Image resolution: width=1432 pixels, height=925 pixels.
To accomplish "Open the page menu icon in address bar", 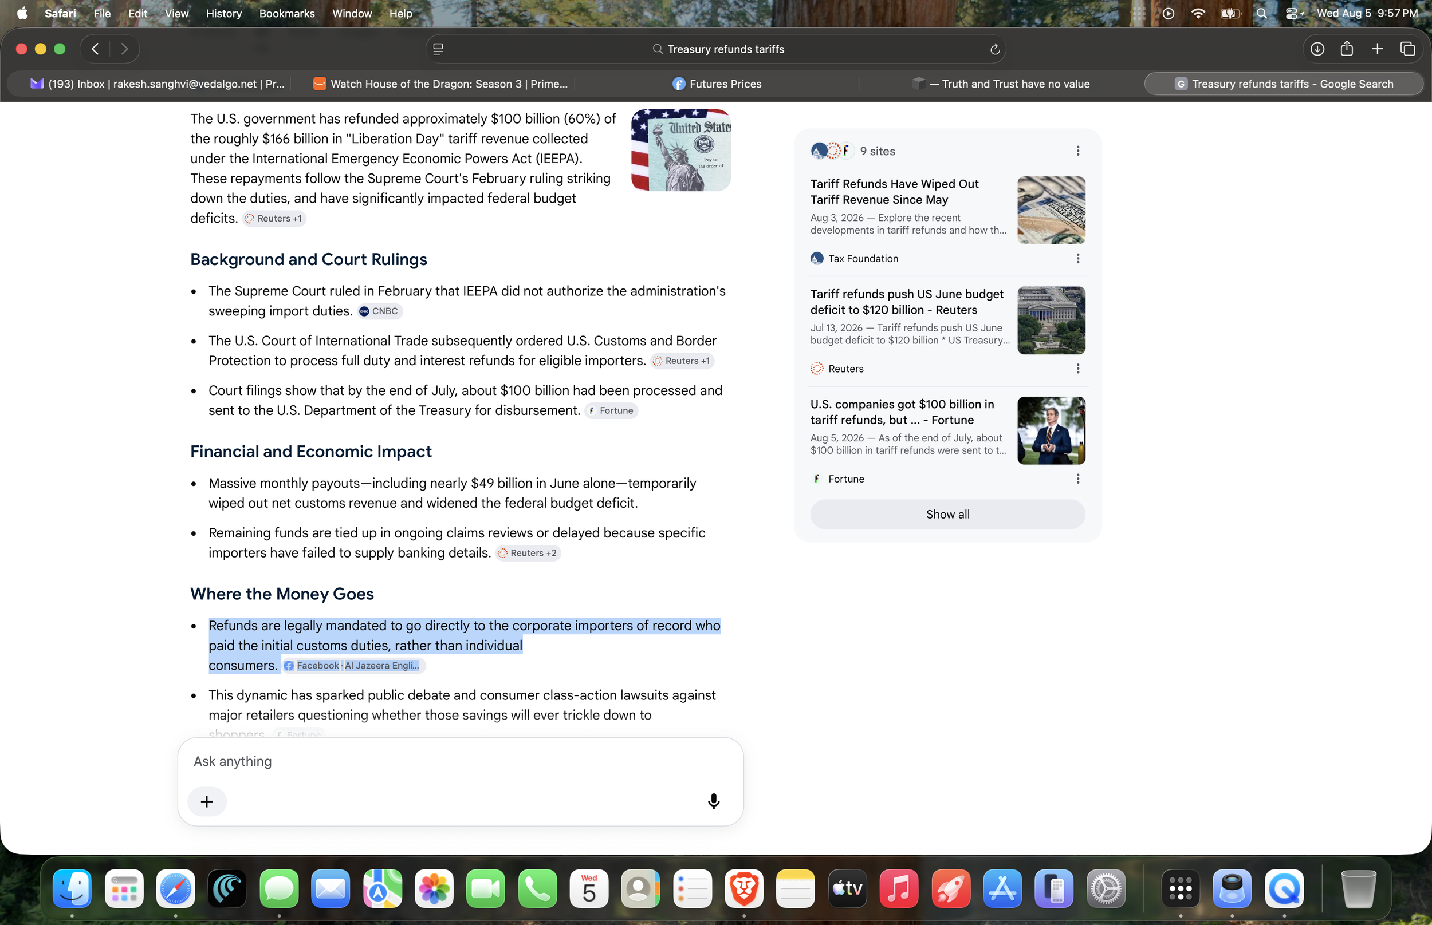I will [x=438, y=49].
